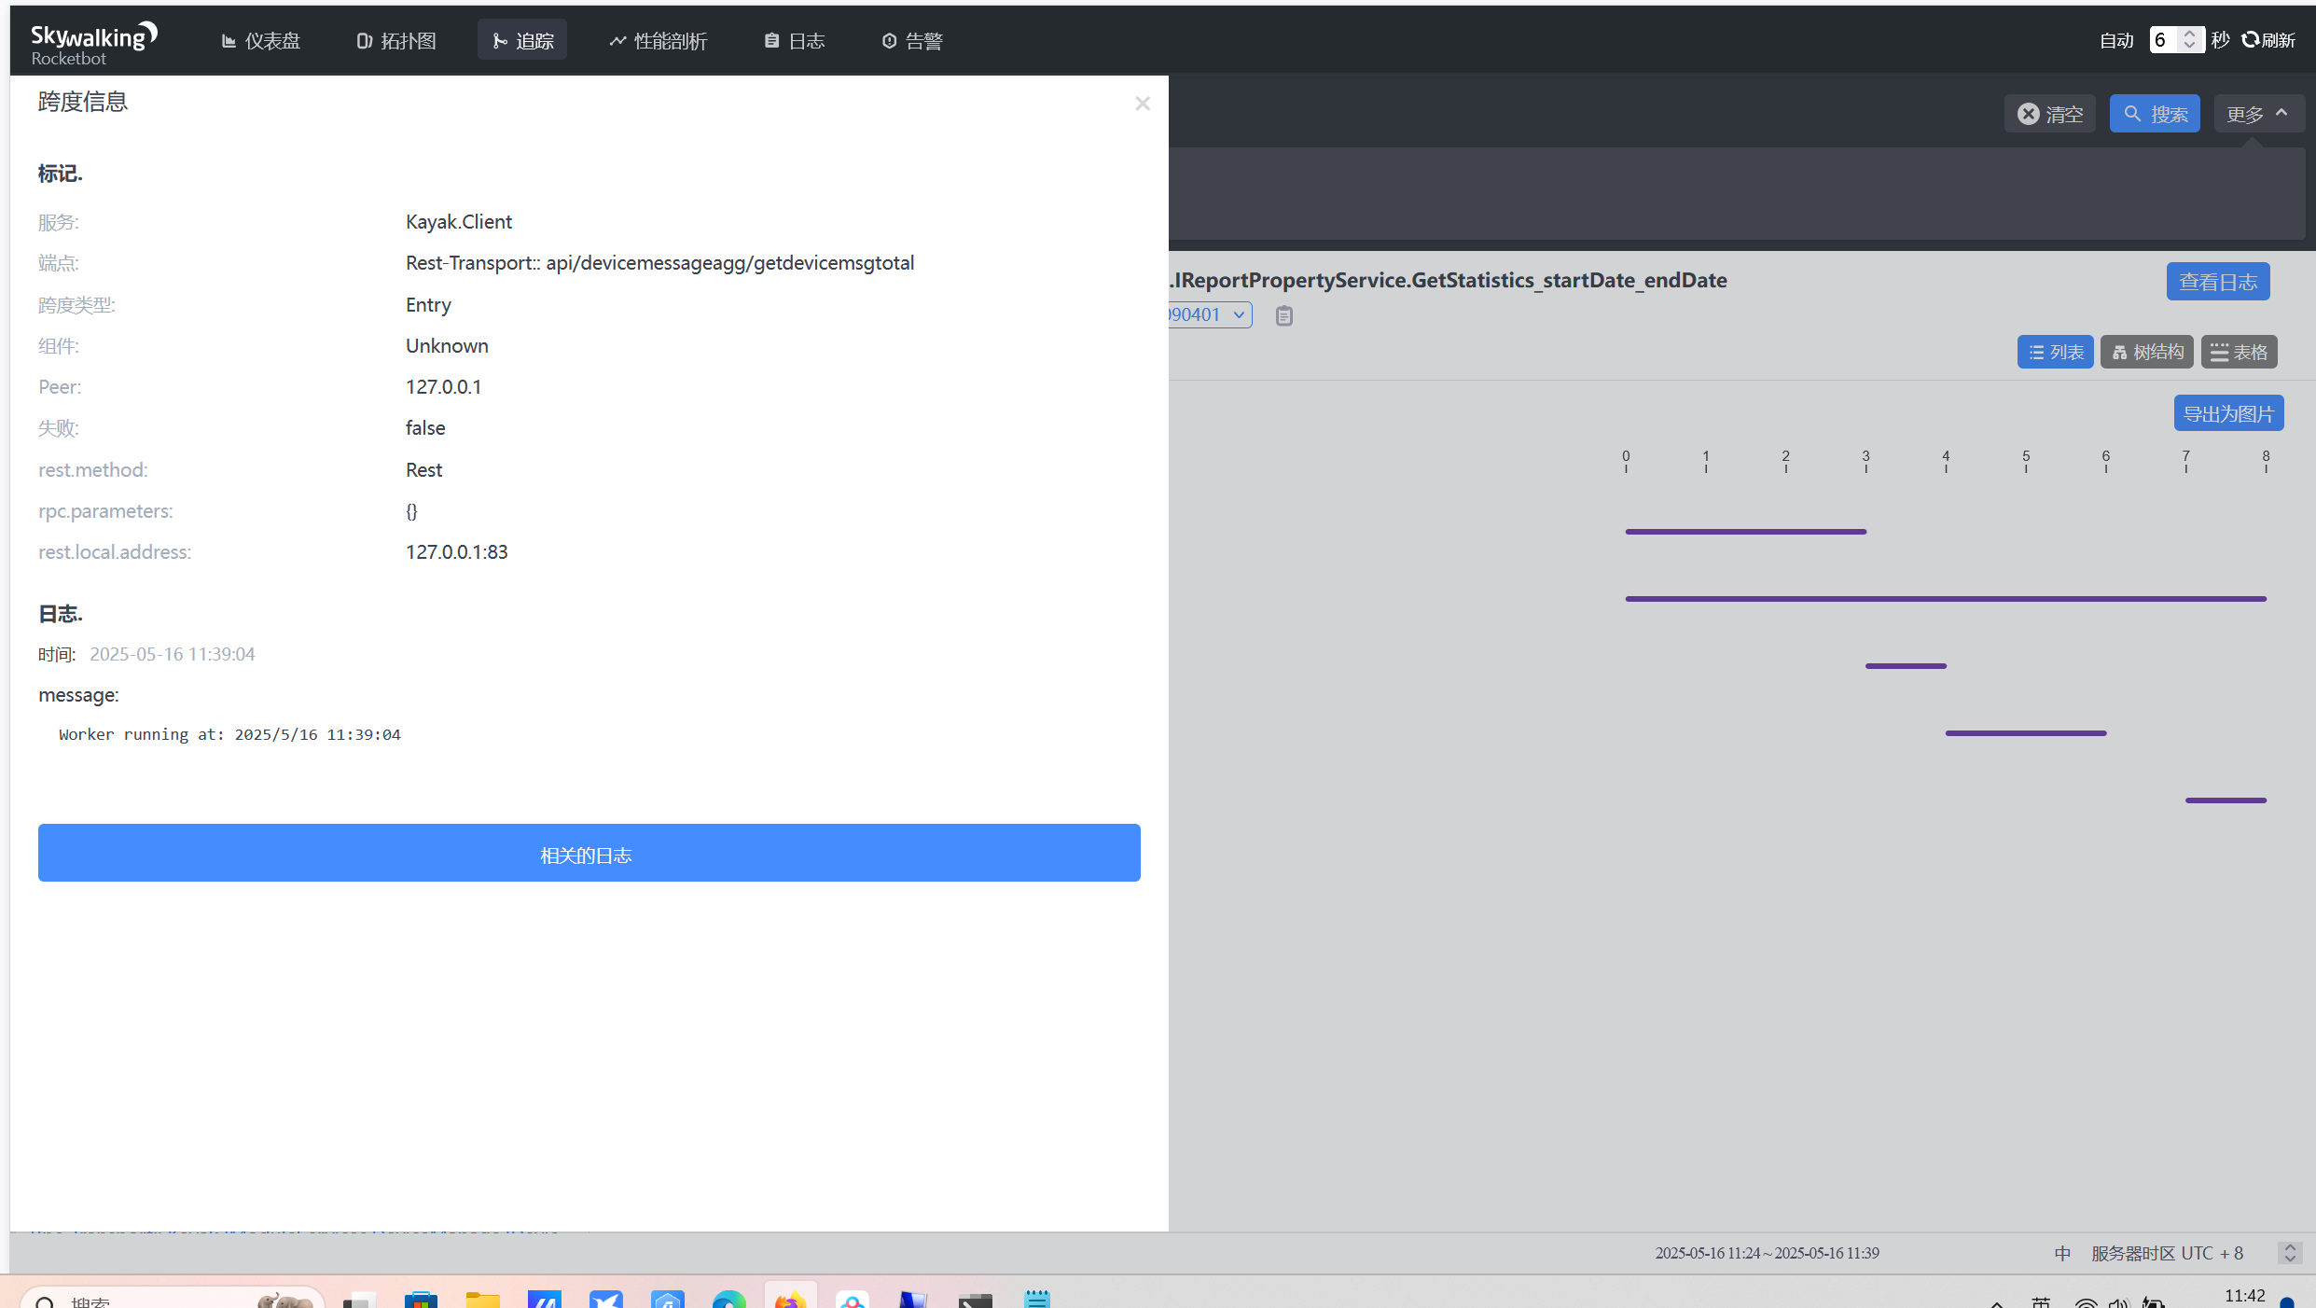Select the 列表 list view
Image resolution: width=2316 pixels, height=1308 pixels.
tap(2055, 352)
